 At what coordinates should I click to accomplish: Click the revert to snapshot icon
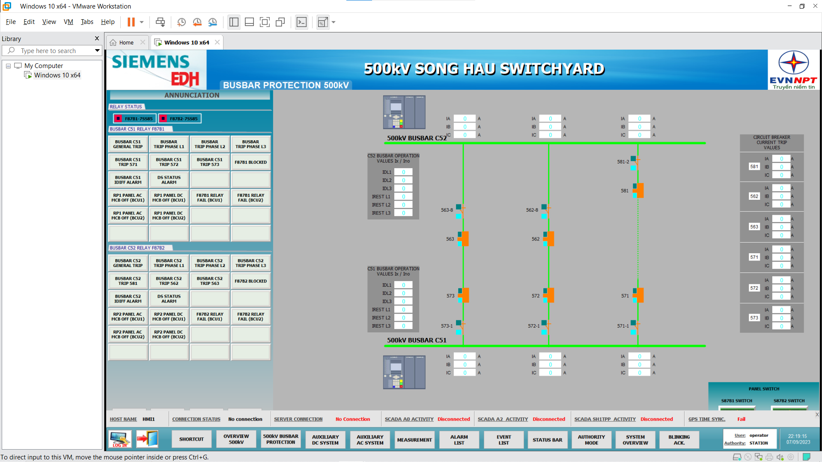(x=197, y=22)
